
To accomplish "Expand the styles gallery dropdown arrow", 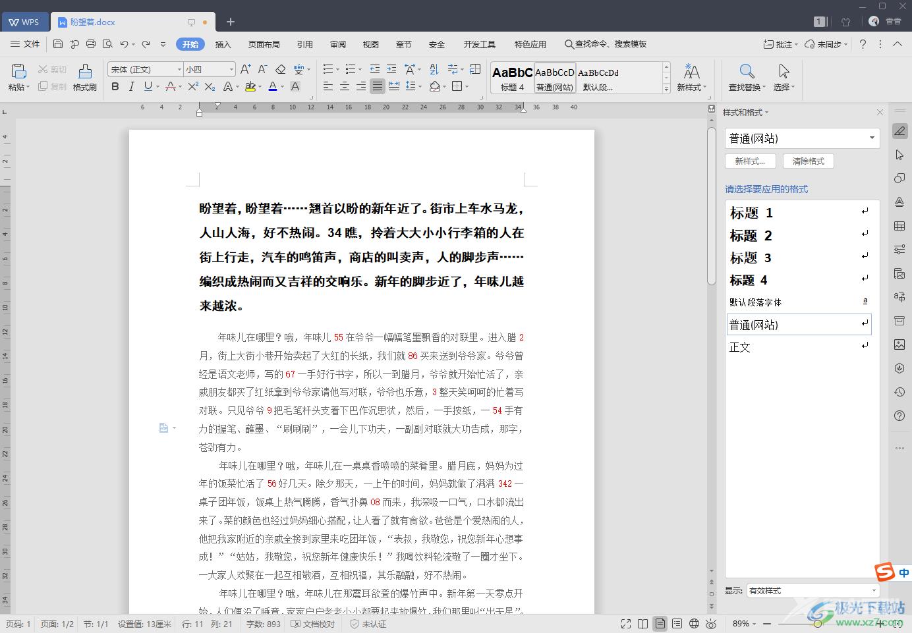I will [666, 89].
